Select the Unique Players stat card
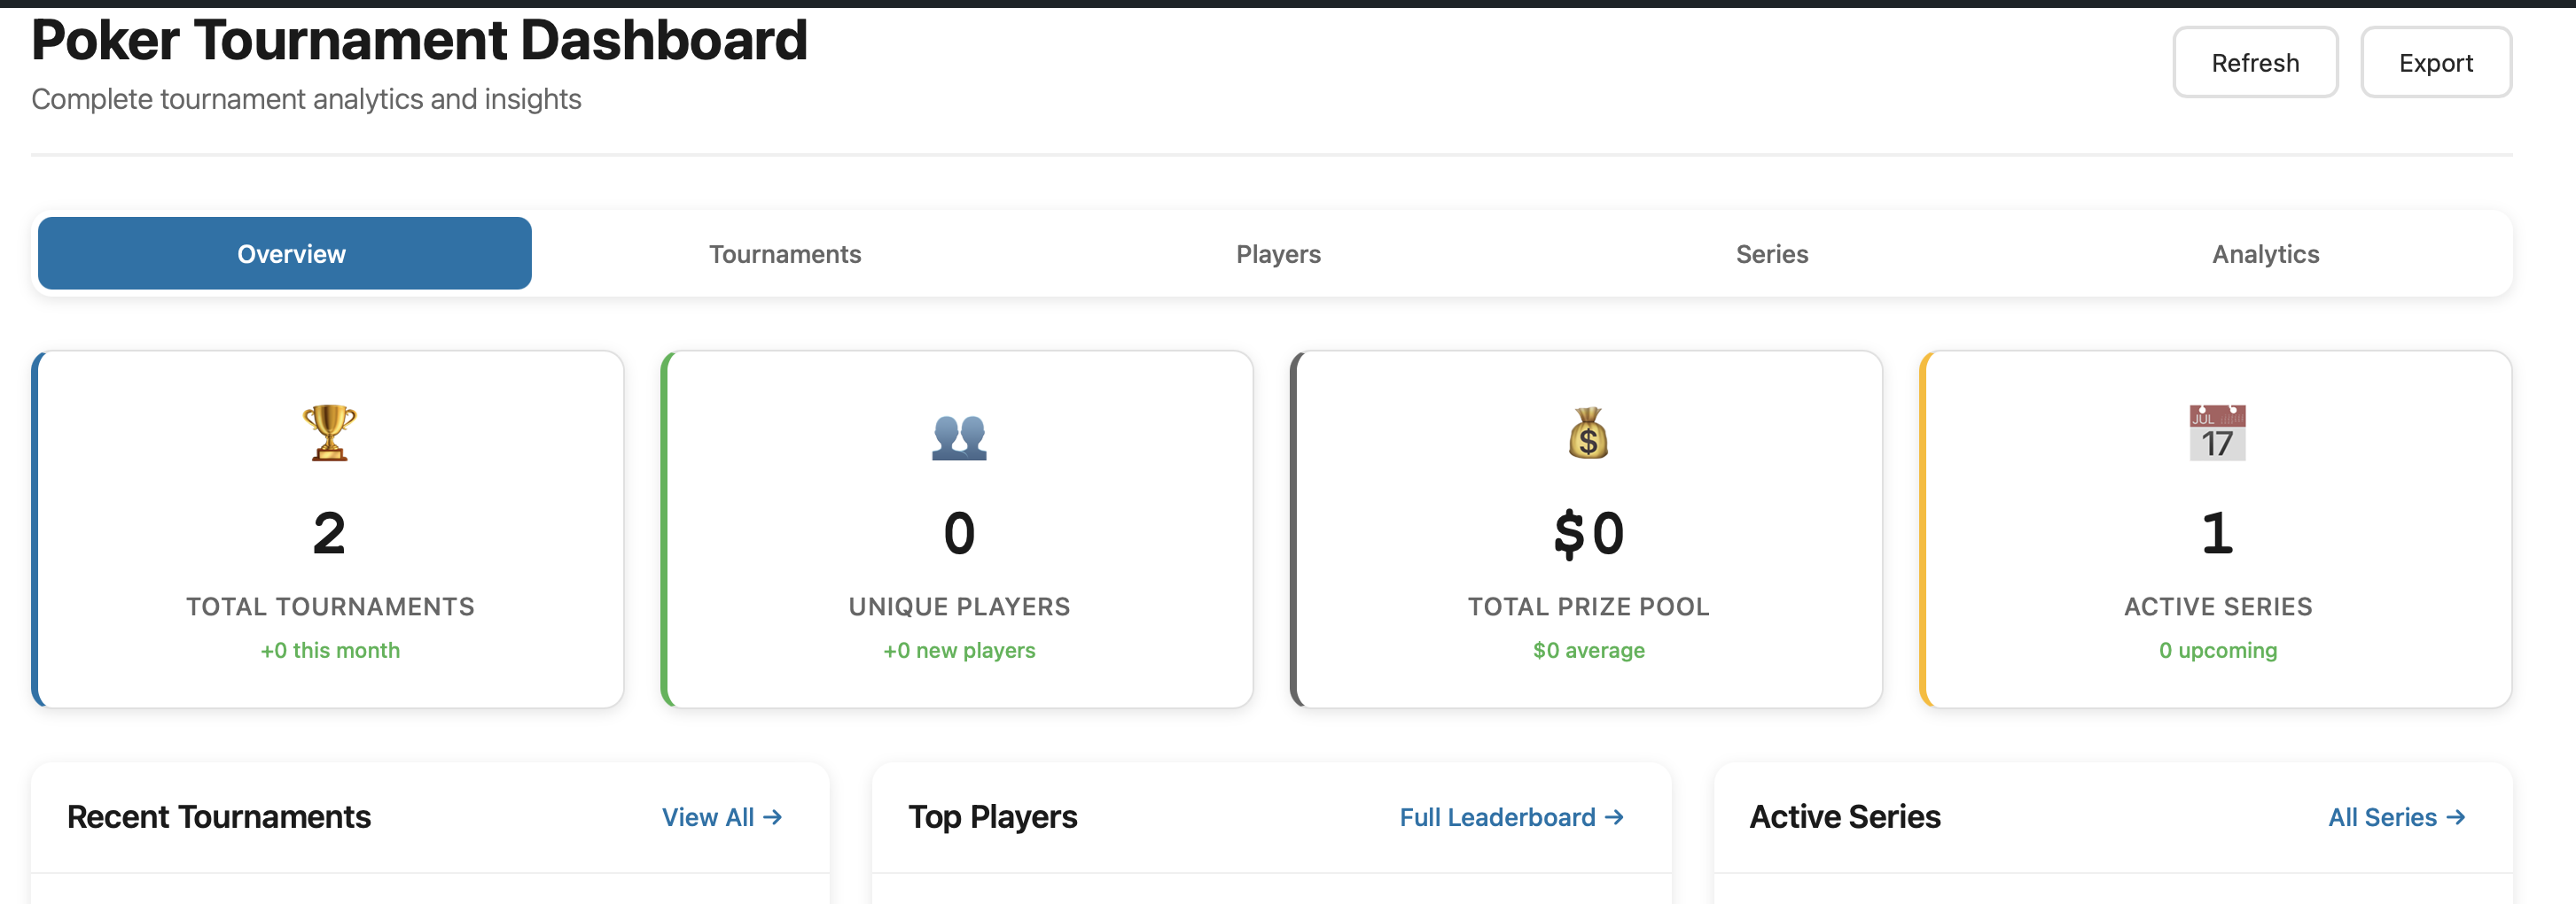The height and width of the screenshot is (904, 2576). coord(958,529)
